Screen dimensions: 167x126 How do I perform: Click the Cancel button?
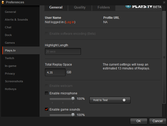(x=158, y=121)
